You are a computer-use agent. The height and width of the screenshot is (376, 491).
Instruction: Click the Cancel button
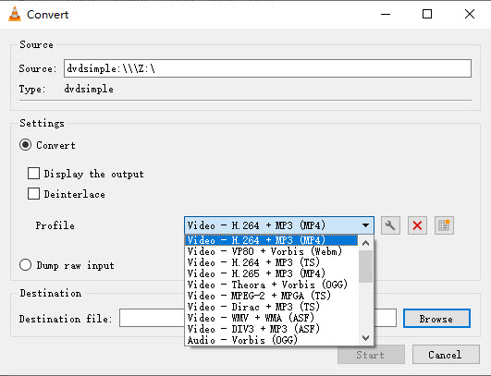pos(446,355)
